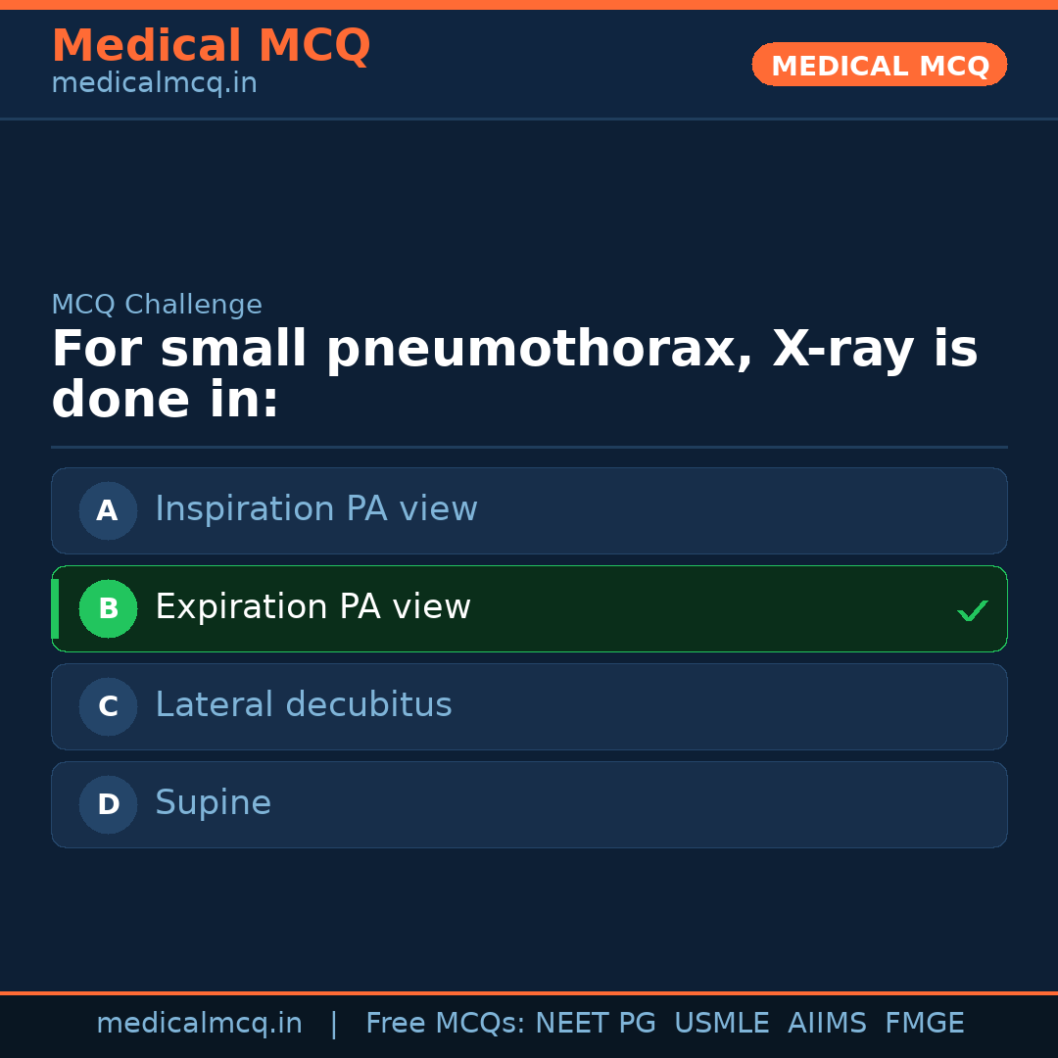Pick the "Lateral decubitus" answer text
1058x1058 pixels.
(x=303, y=705)
